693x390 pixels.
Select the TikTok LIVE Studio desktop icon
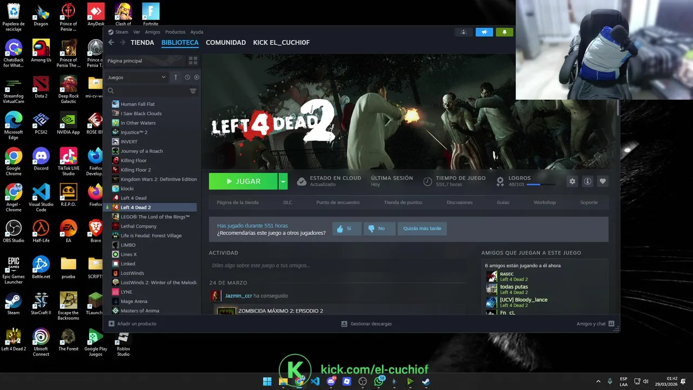click(x=68, y=162)
